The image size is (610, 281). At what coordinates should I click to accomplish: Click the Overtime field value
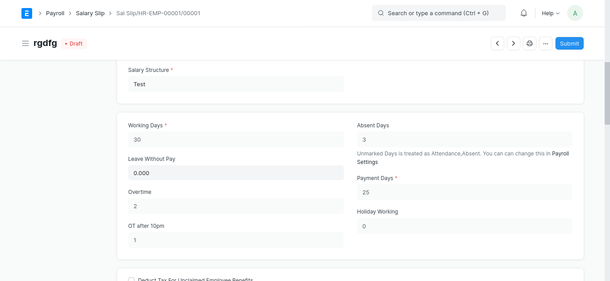coord(236,206)
